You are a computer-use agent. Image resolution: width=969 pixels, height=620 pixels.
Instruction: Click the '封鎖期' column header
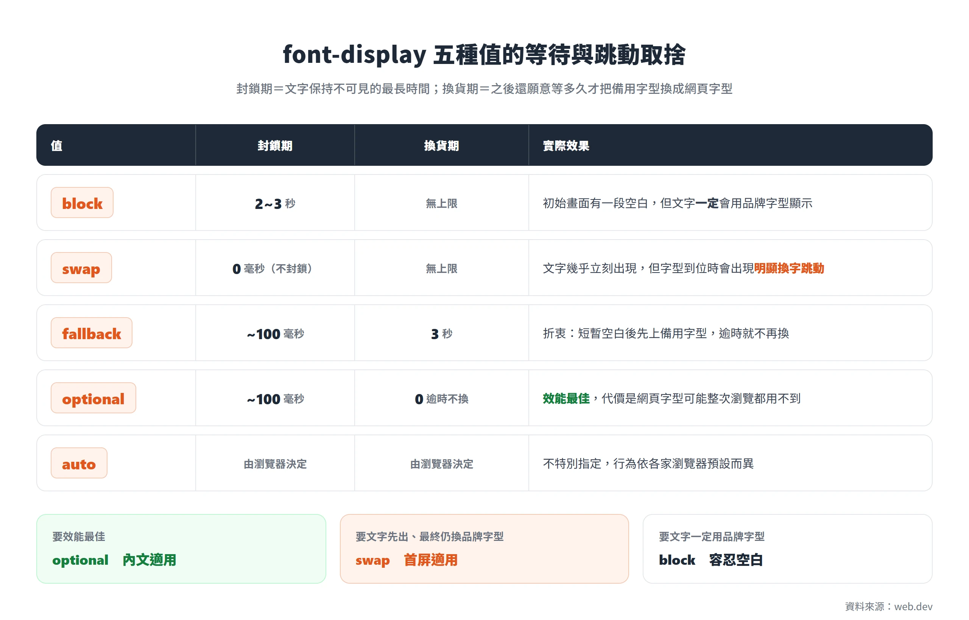point(275,146)
